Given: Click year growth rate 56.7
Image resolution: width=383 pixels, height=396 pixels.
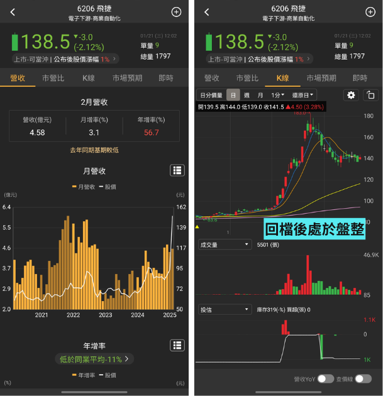Looking at the screenshot, I should (x=152, y=133).
